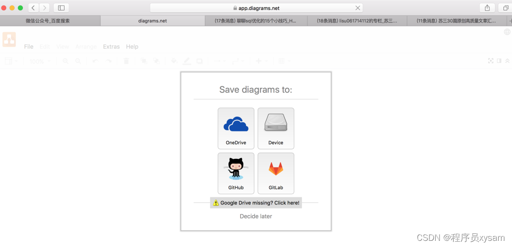
Task: Open the Help menu
Action: (132, 47)
